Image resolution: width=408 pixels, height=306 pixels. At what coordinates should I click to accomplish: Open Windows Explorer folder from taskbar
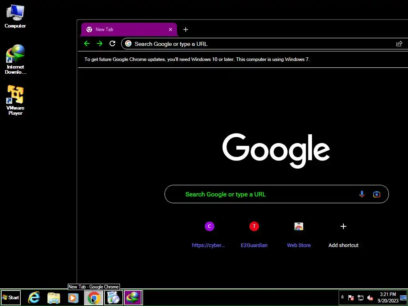(x=54, y=298)
